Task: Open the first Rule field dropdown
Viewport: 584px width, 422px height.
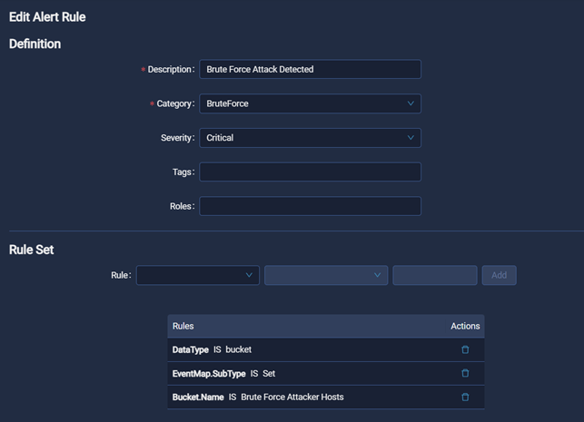Action: pos(197,275)
